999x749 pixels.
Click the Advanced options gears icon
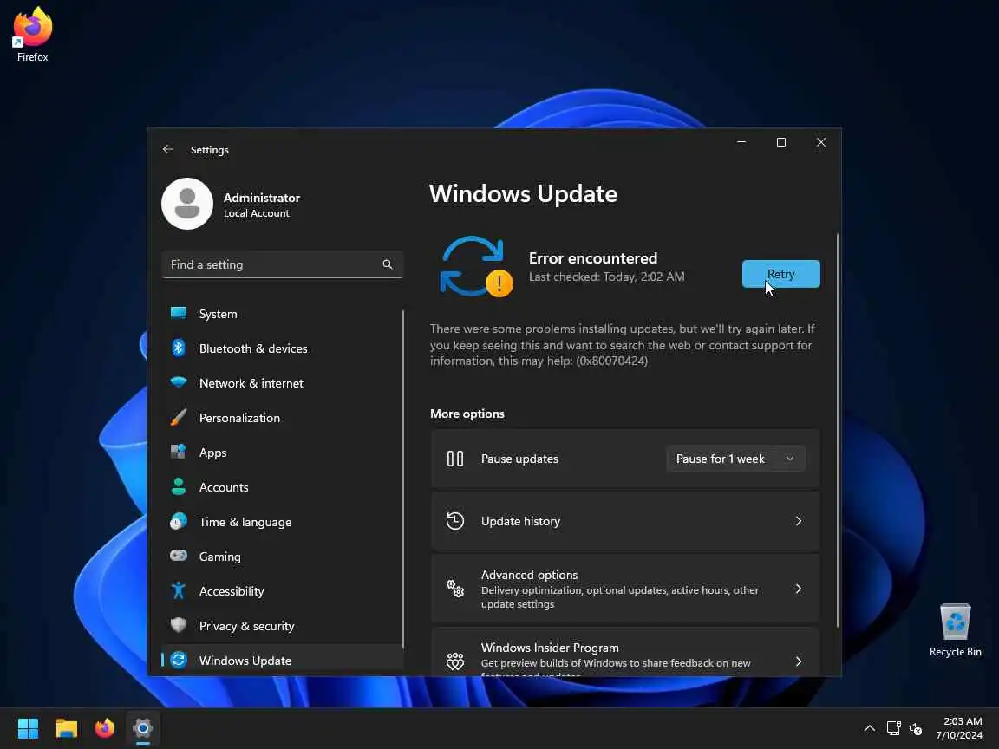coord(455,589)
